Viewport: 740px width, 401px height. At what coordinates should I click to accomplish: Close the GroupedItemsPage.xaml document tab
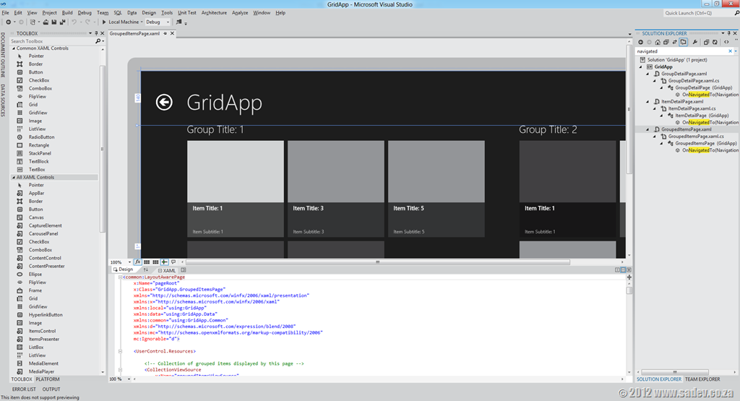click(172, 33)
